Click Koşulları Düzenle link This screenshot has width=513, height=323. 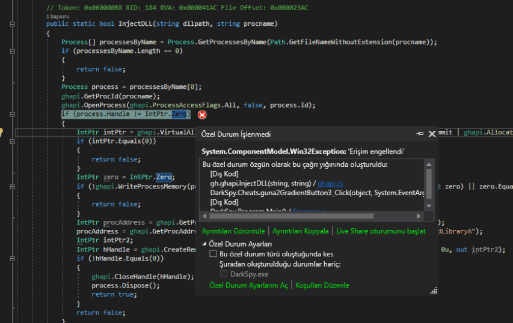click(x=322, y=285)
